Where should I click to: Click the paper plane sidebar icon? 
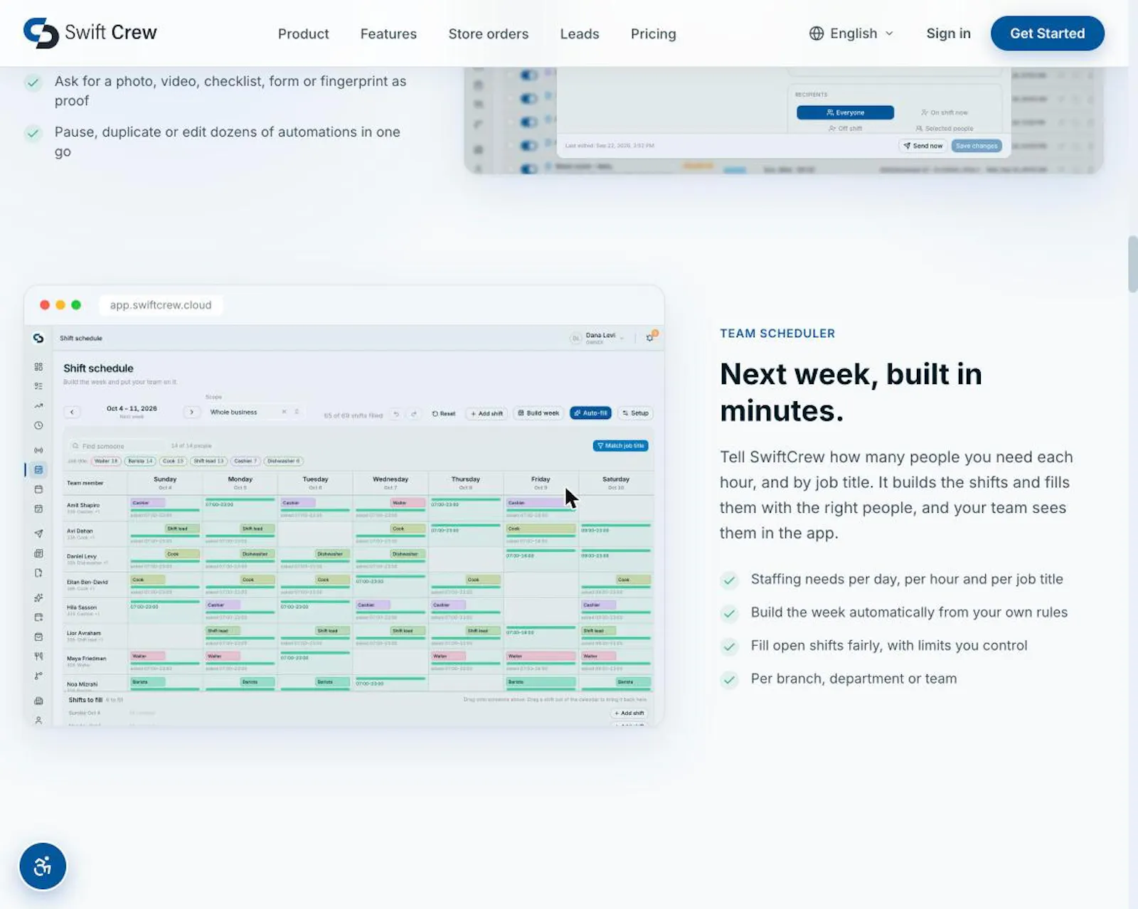pos(38,533)
